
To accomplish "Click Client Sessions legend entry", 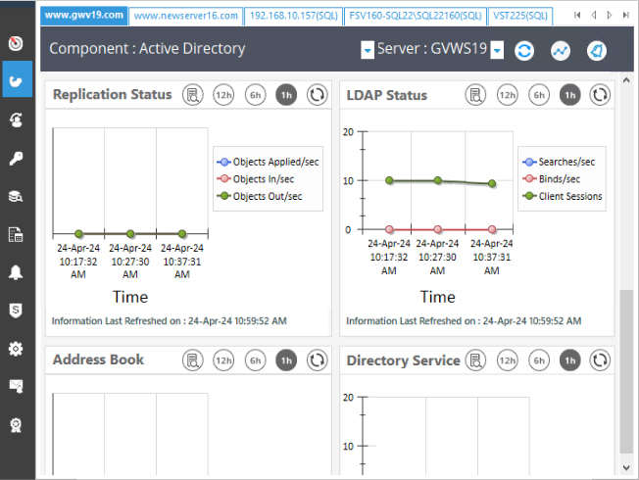I will point(563,196).
